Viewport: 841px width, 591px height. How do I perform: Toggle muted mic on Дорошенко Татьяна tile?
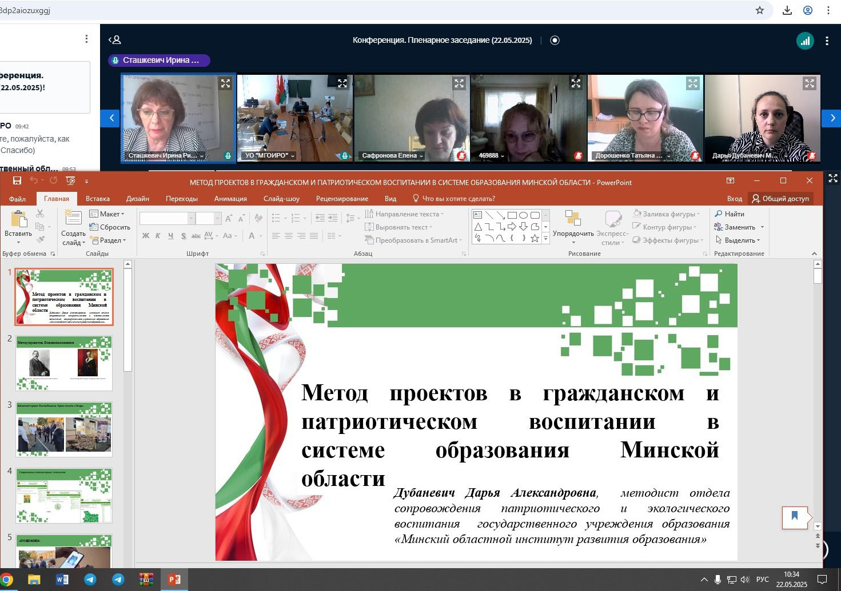tap(695, 155)
